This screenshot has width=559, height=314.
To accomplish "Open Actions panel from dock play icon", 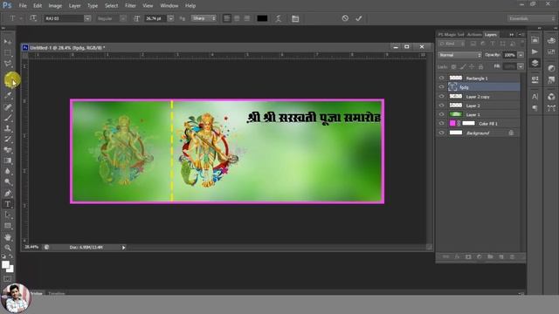I will click(x=535, y=51).
